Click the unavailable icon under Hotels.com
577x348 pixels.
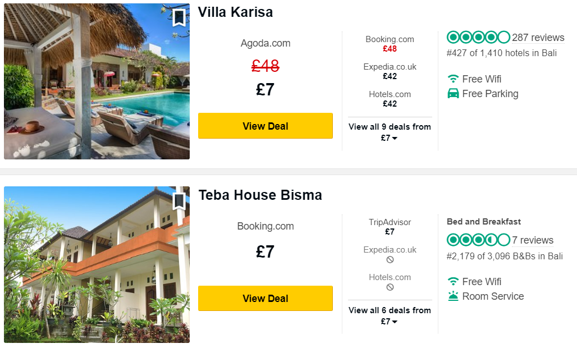point(390,287)
